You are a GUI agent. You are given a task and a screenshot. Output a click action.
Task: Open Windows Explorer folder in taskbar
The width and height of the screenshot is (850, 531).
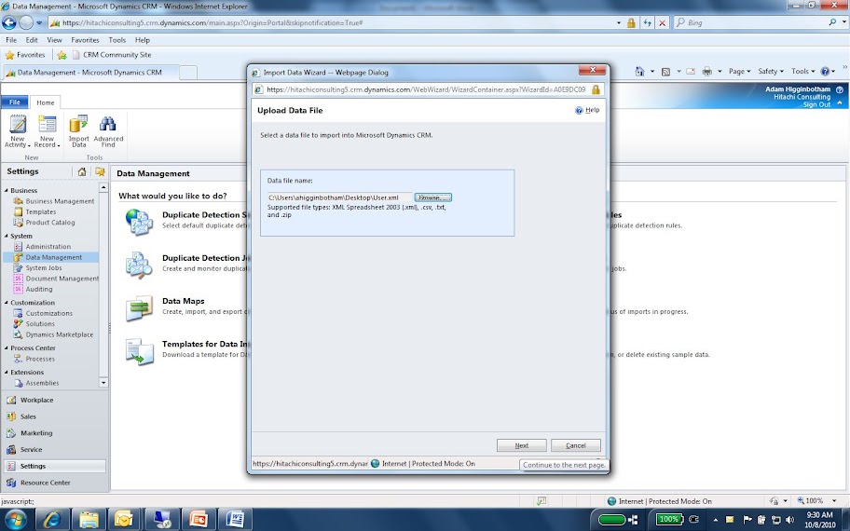[x=89, y=519]
